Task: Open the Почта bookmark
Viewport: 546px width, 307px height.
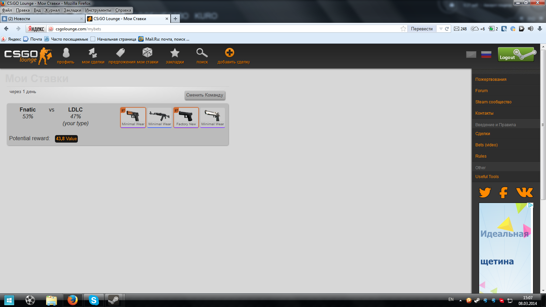Action: 33,39
